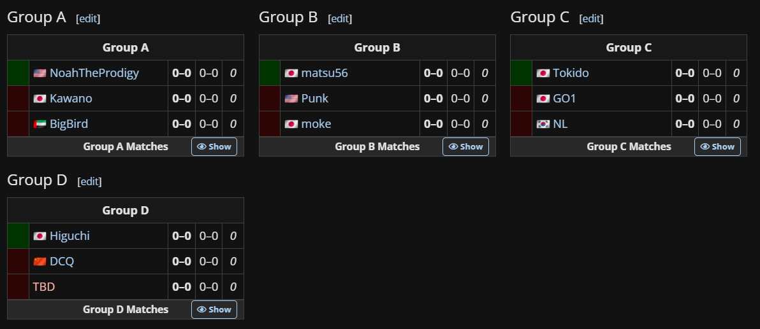Edit the Group A section
Image resolution: width=760 pixels, height=329 pixels.
point(88,18)
